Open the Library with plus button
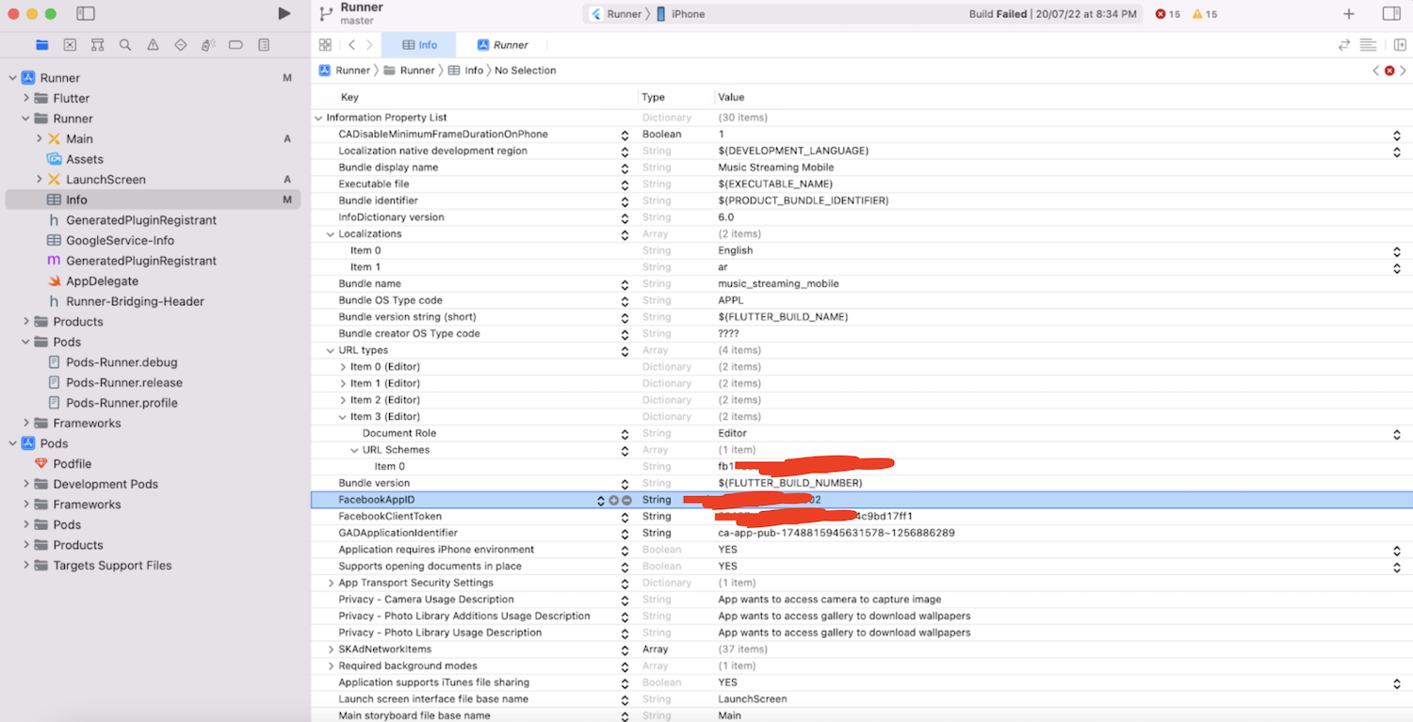 [x=1349, y=14]
